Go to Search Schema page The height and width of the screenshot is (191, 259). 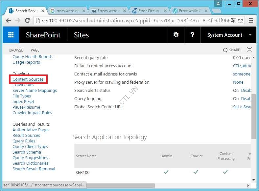pyautogui.click(x=27, y=152)
